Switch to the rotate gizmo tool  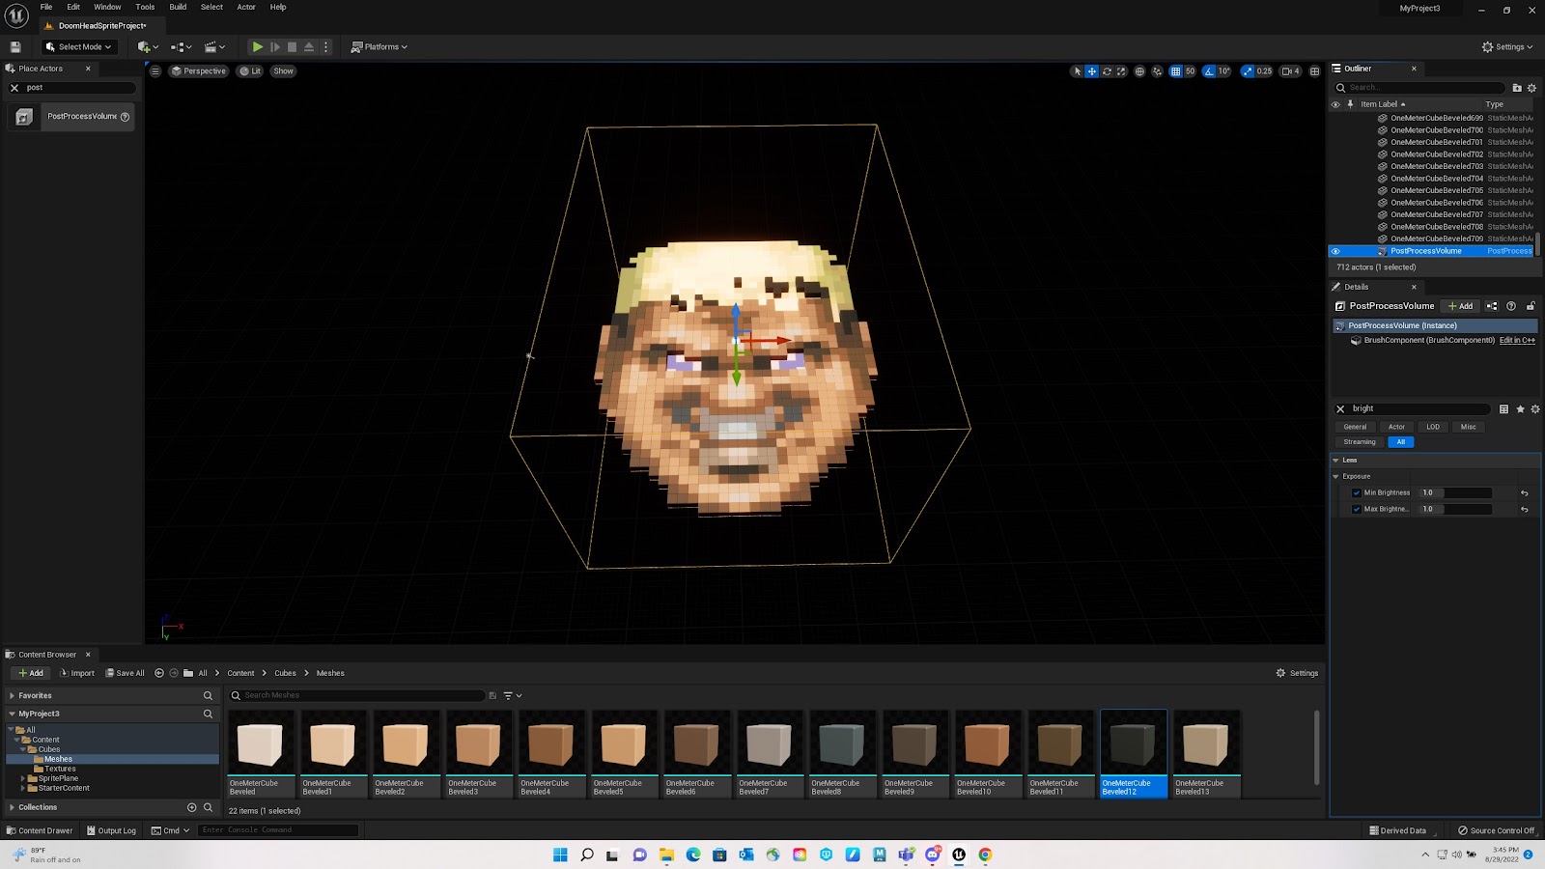(x=1107, y=71)
